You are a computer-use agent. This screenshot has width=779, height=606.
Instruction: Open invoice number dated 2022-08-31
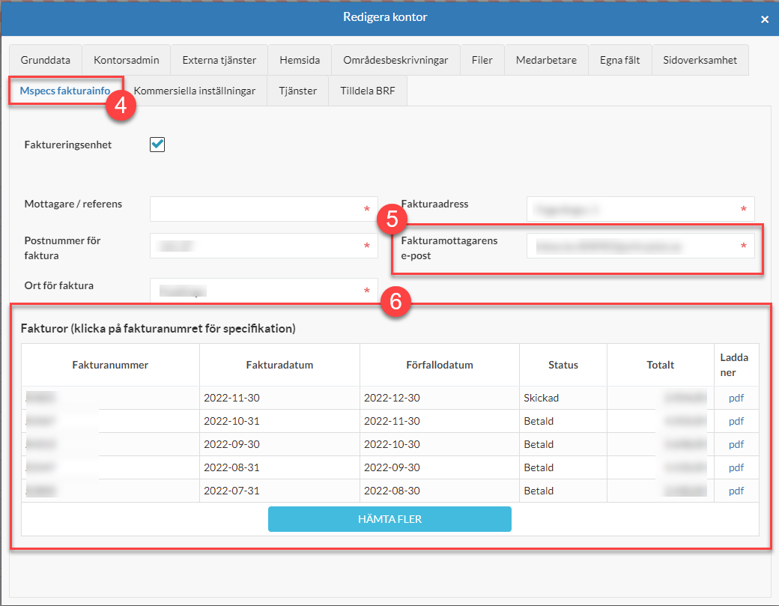pos(40,467)
